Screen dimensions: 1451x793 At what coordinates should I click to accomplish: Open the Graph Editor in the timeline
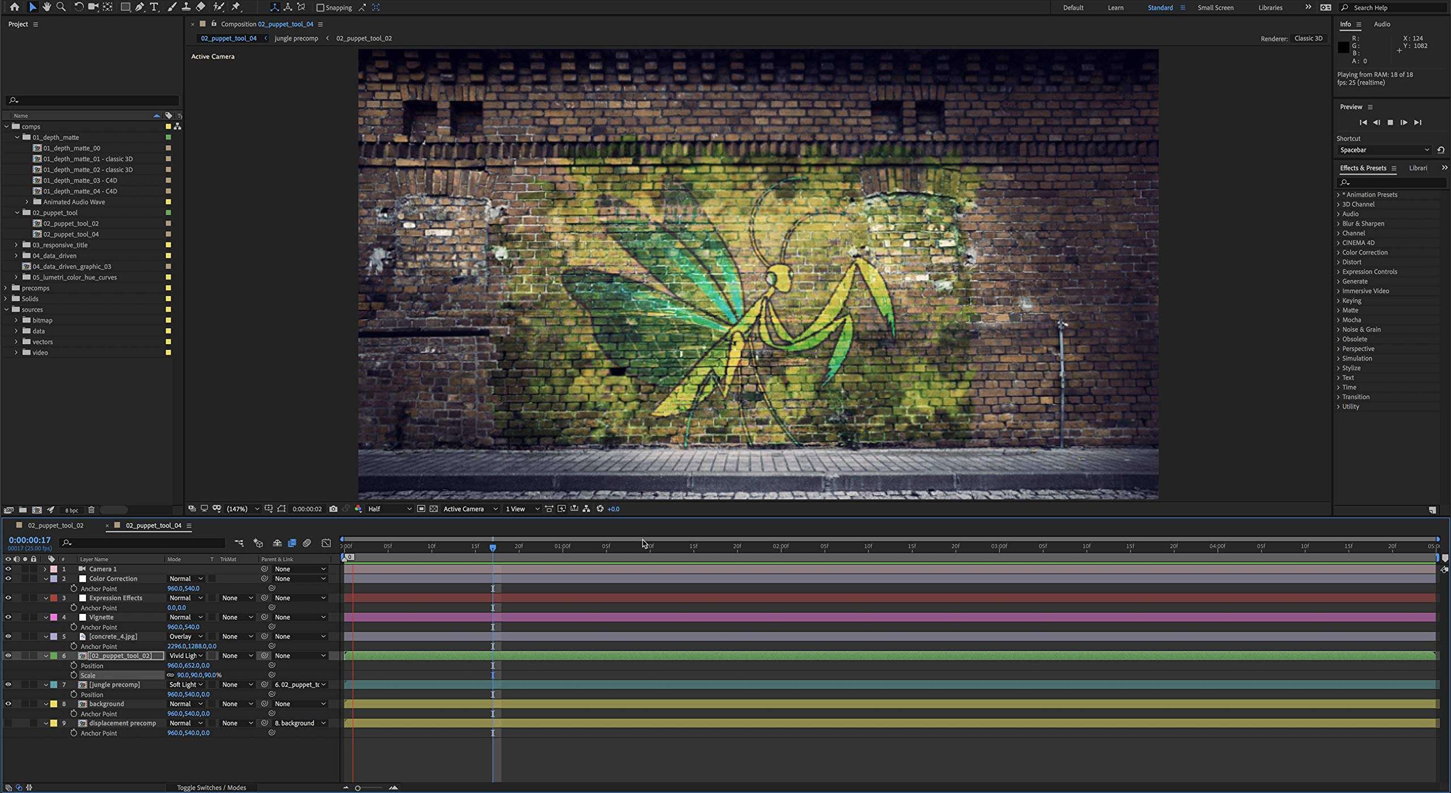coord(326,542)
